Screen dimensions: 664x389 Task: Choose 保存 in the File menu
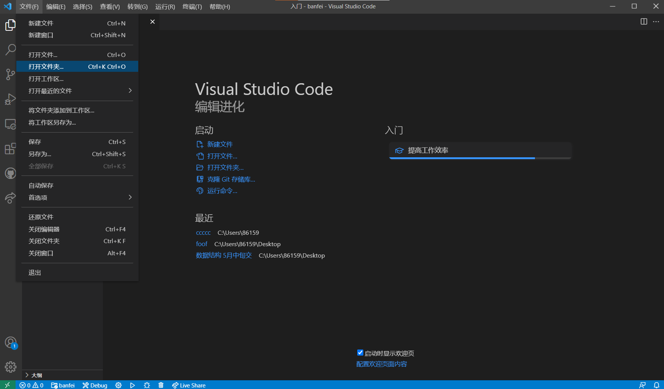pos(77,142)
